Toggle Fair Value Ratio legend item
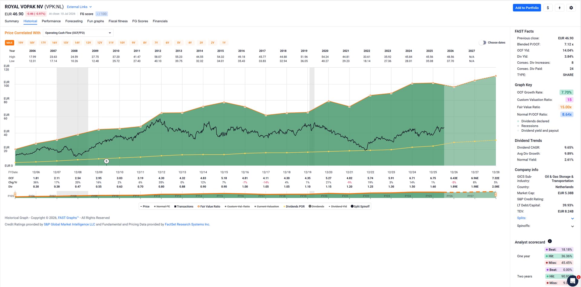 click(209, 207)
